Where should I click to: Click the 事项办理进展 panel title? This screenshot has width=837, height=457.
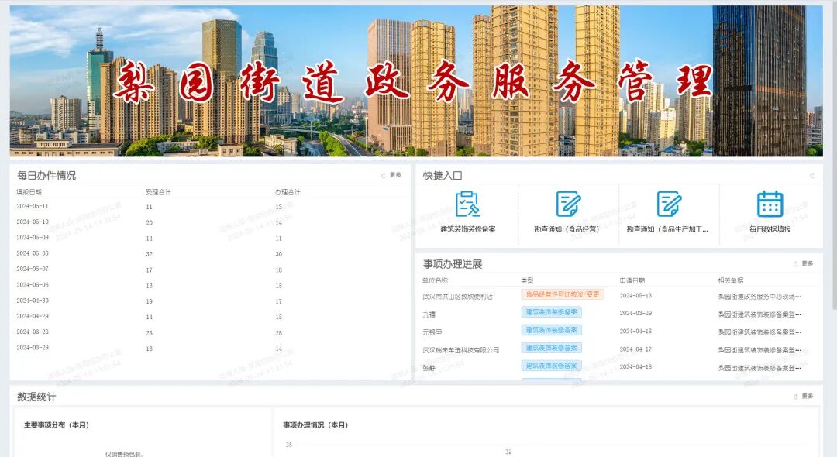pyautogui.click(x=453, y=264)
